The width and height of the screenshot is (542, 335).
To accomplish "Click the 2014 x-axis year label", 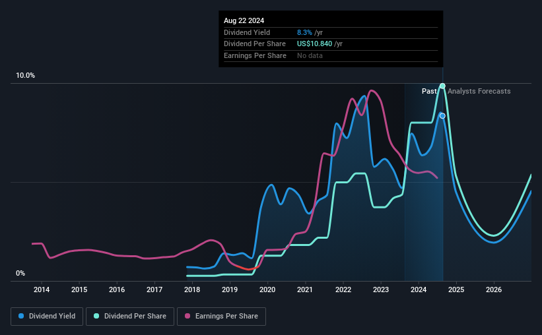I will [42, 289].
